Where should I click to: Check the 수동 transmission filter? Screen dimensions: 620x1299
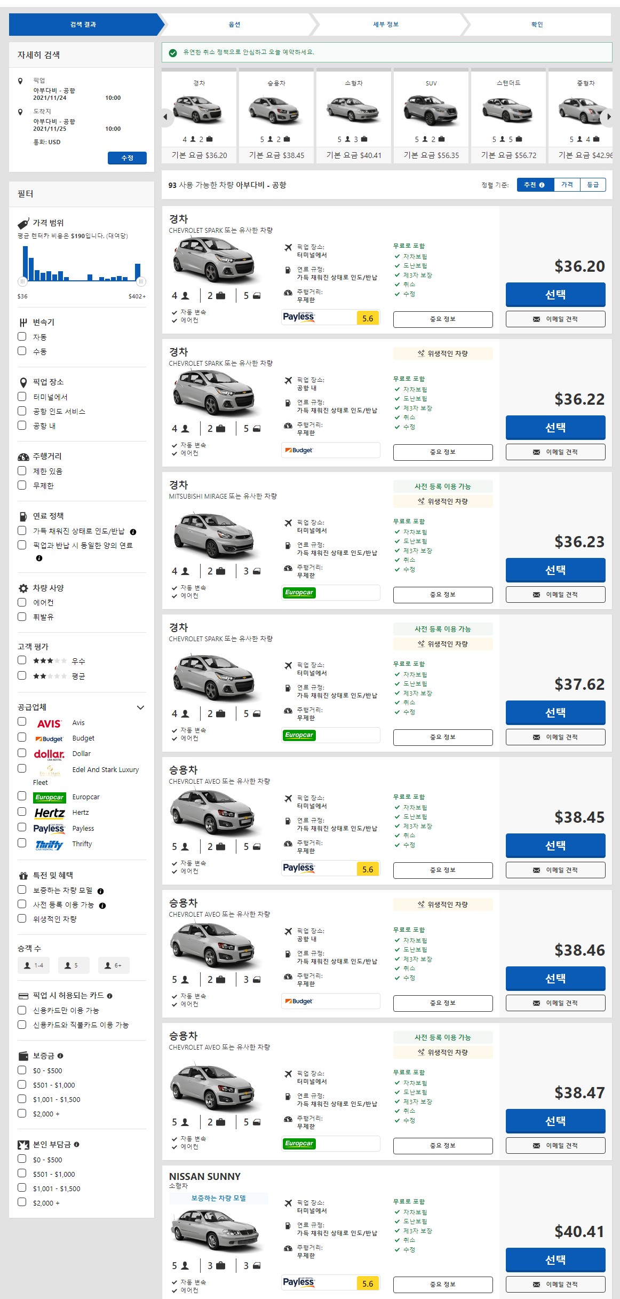[x=22, y=351]
